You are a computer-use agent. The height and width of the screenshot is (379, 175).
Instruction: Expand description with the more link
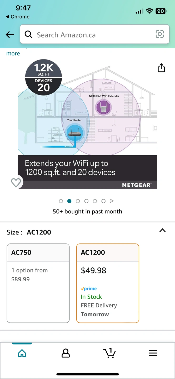click(13, 53)
